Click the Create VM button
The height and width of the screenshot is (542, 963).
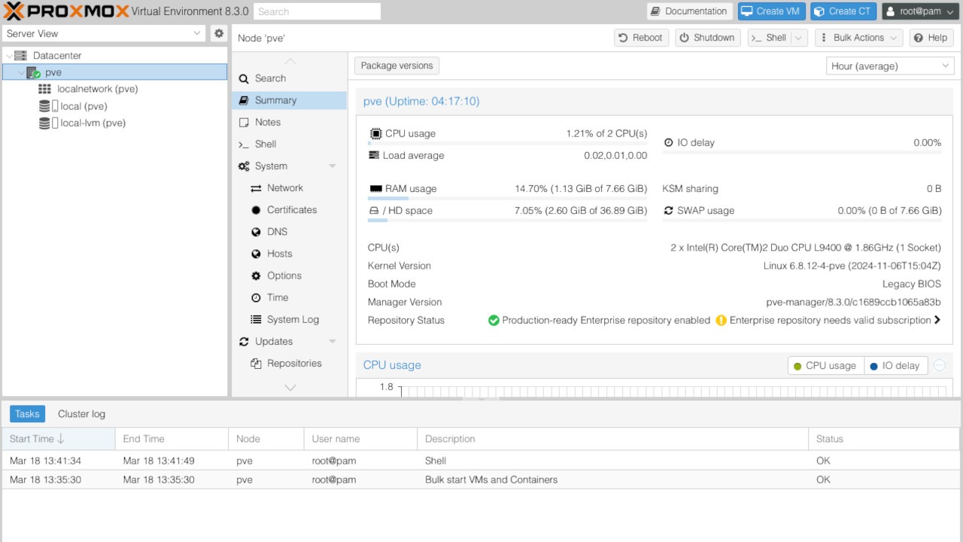point(771,11)
